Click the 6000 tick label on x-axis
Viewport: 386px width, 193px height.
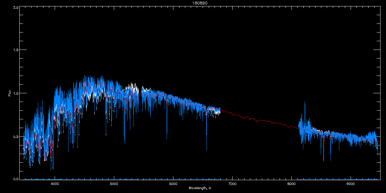(x=173, y=184)
